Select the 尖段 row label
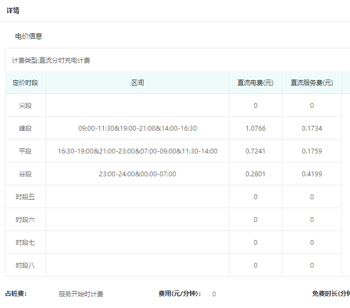 [x=25, y=106]
